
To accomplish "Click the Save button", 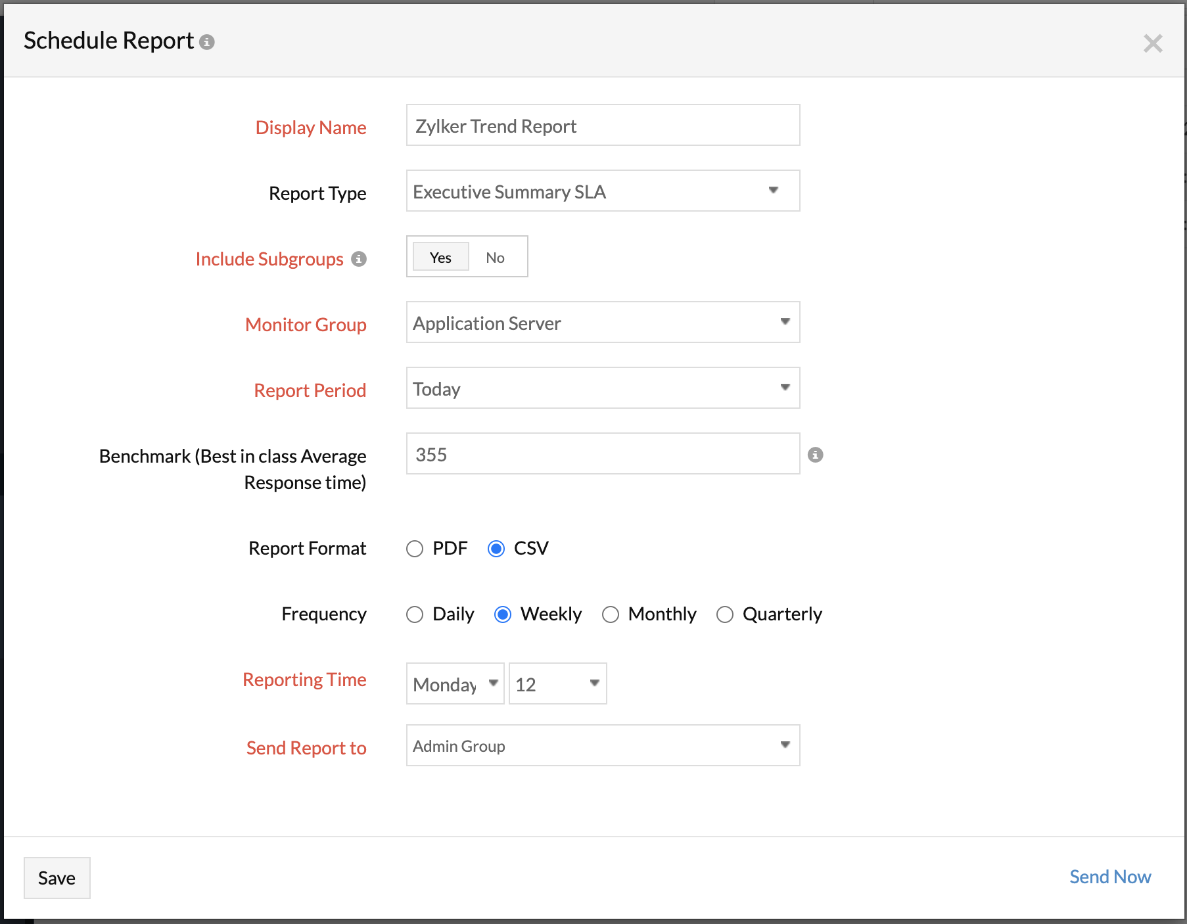I will click(x=57, y=878).
